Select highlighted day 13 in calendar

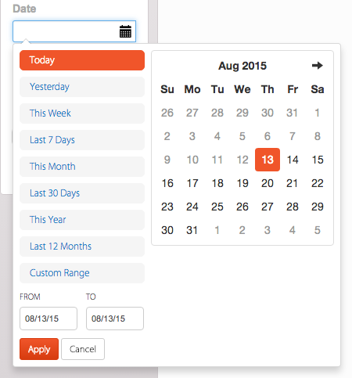coord(268,160)
